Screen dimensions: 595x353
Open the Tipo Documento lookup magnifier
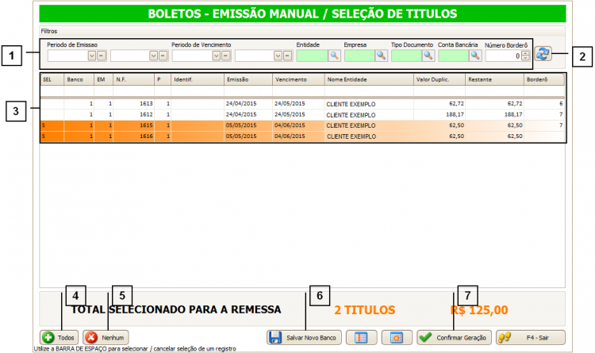tap(428, 56)
